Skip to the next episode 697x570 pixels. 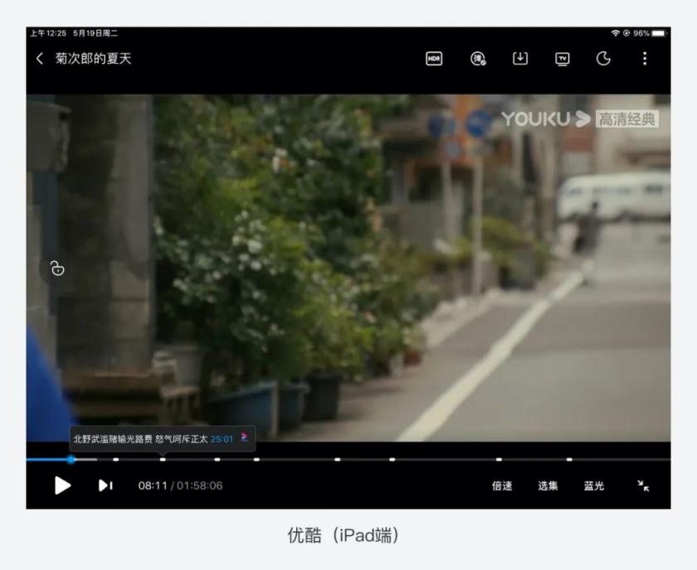(105, 485)
